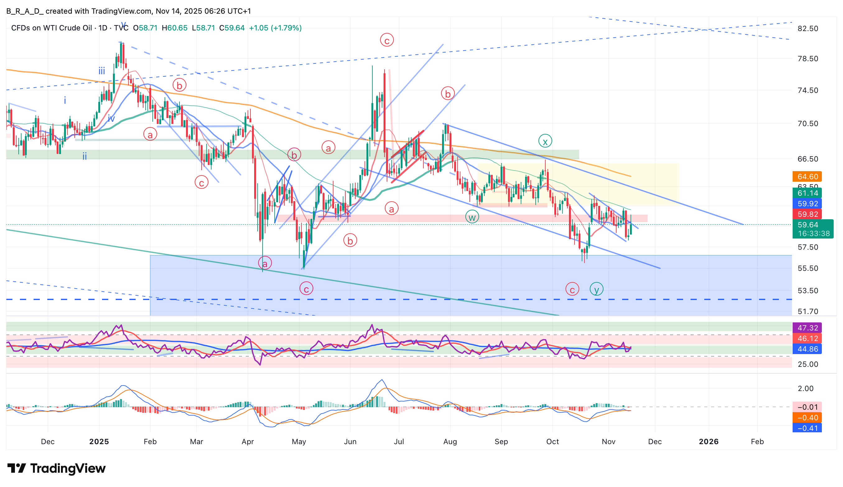Click the 2025 label on time axis

99,442
